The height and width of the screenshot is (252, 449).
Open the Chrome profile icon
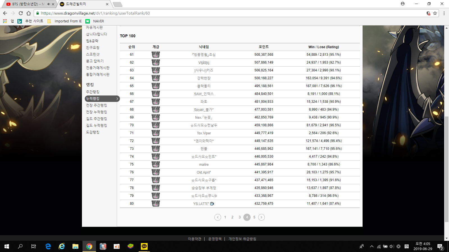[403, 4]
